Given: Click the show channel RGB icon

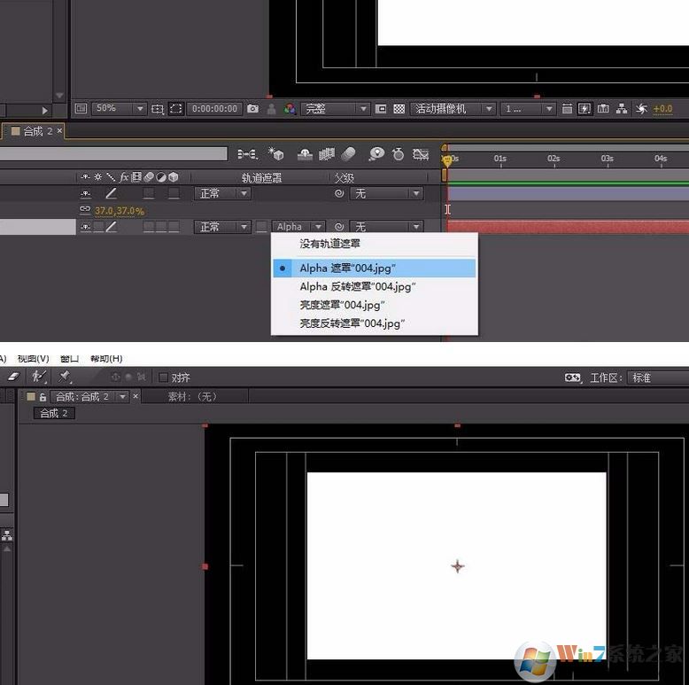Looking at the screenshot, I should 290,108.
